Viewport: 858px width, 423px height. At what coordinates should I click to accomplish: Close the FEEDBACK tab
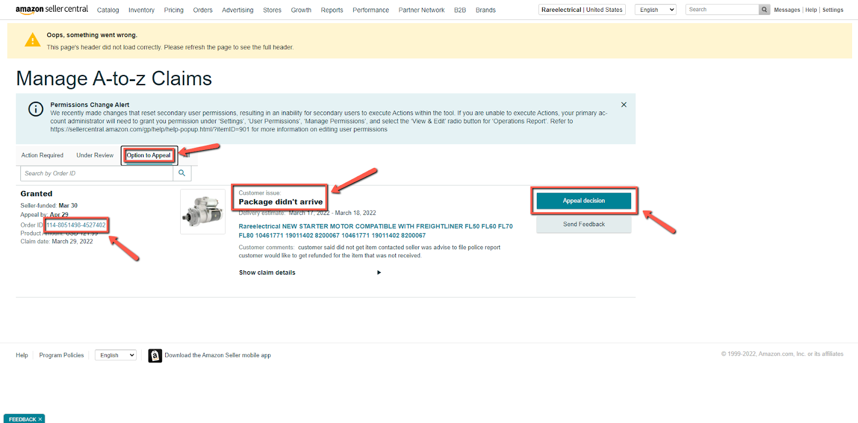pos(40,419)
